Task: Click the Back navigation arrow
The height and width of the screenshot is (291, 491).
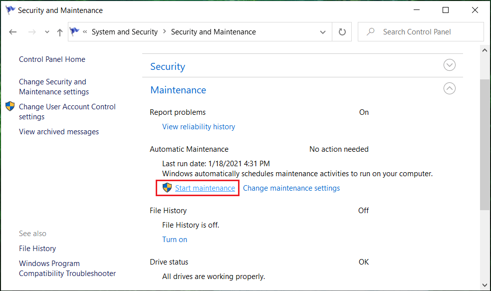Action: [x=13, y=32]
